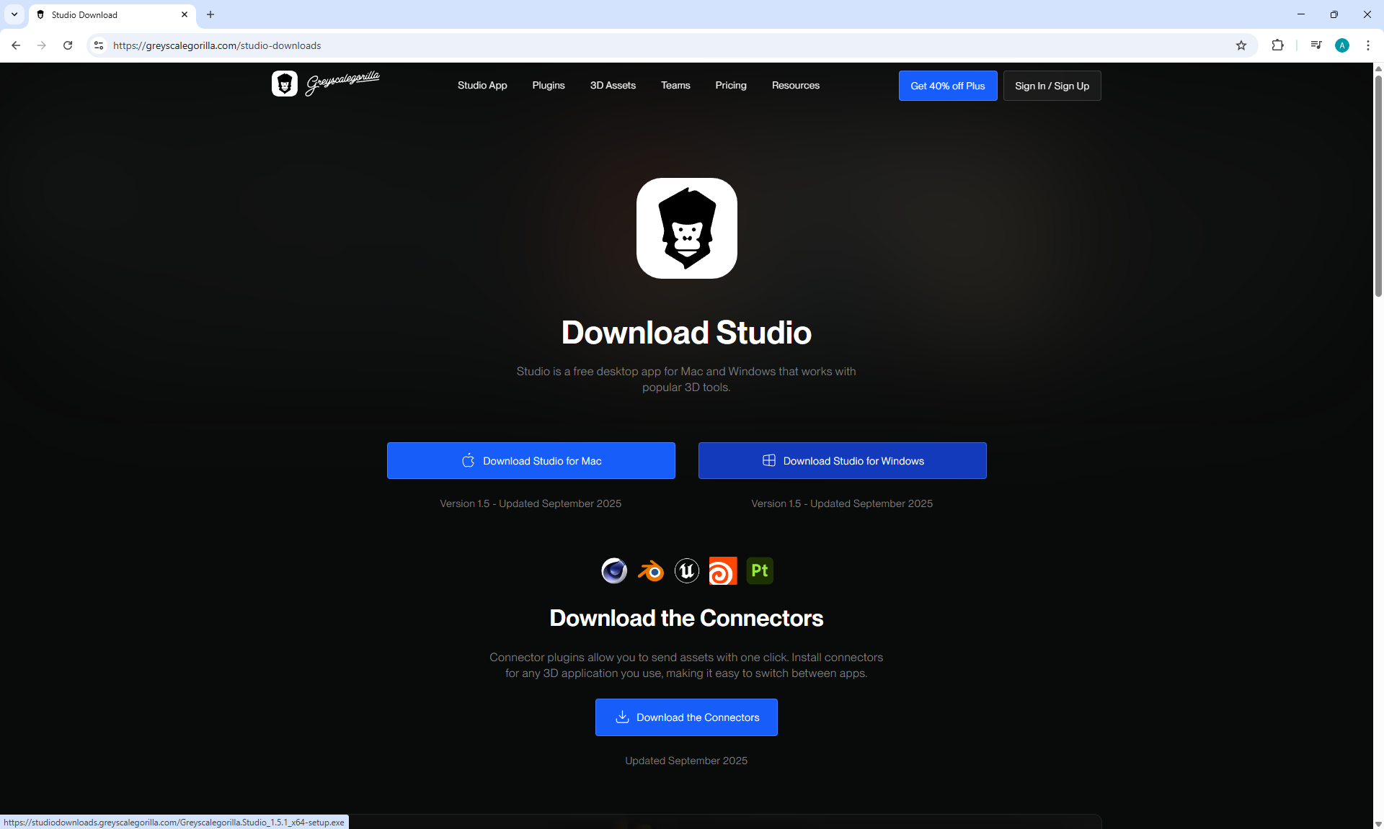This screenshot has height=829, width=1384.
Task: Click the Download the Connectors button
Action: tap(686, 717)
